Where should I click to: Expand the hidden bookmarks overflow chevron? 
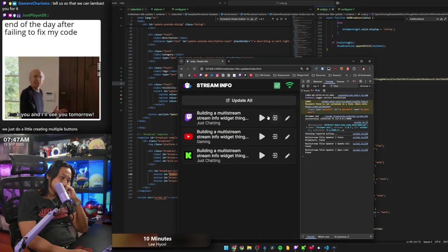click(x=346, y=75)
